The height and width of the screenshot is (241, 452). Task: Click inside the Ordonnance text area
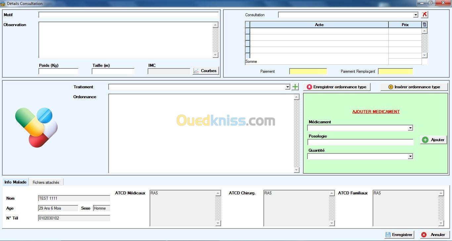[x=201, y=133]
